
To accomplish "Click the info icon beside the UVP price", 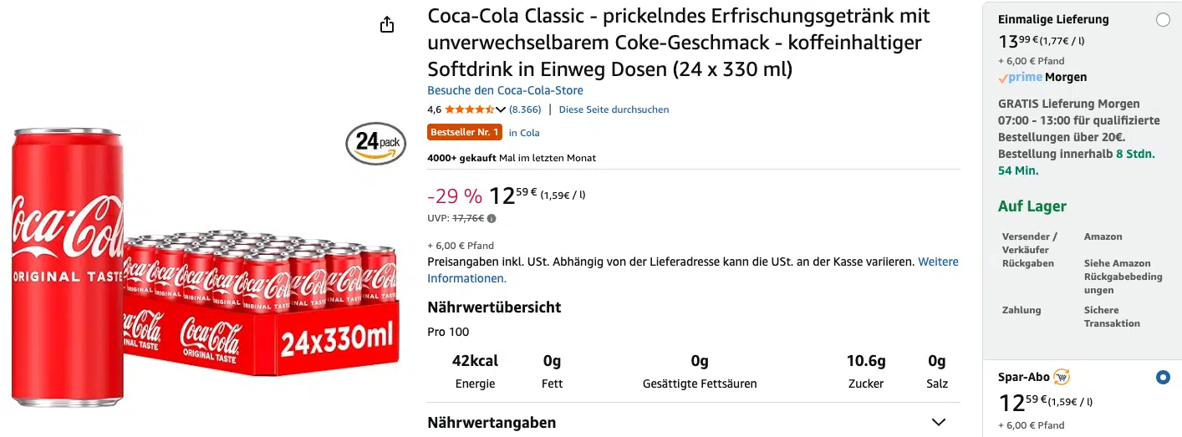I will point(492,219).
